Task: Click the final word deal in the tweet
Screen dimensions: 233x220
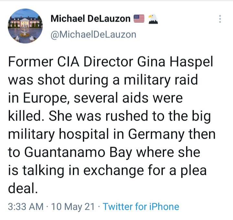Action: pos(22,189)
